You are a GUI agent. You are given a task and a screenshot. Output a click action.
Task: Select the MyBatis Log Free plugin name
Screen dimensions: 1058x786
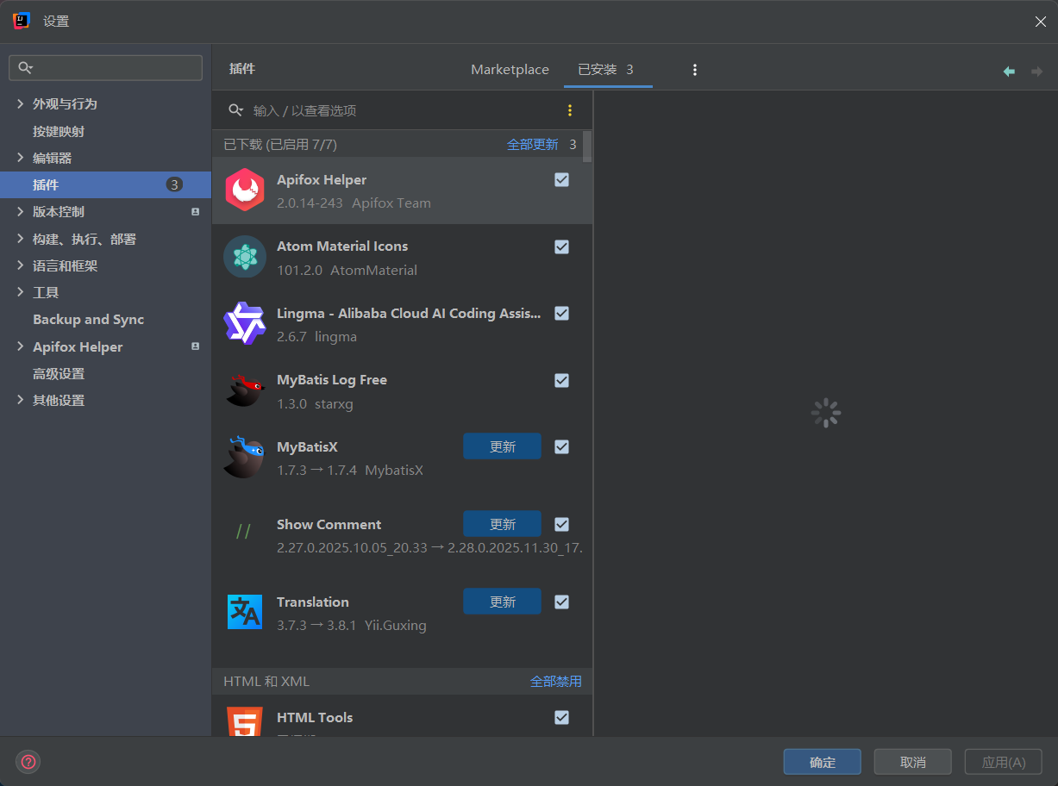tap(332, 380)
